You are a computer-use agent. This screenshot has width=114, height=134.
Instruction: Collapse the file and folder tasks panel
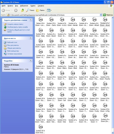[31, 20]
